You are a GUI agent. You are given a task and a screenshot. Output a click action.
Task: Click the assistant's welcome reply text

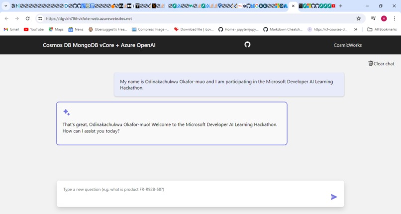pyautogui.click(x=170, y=128)
